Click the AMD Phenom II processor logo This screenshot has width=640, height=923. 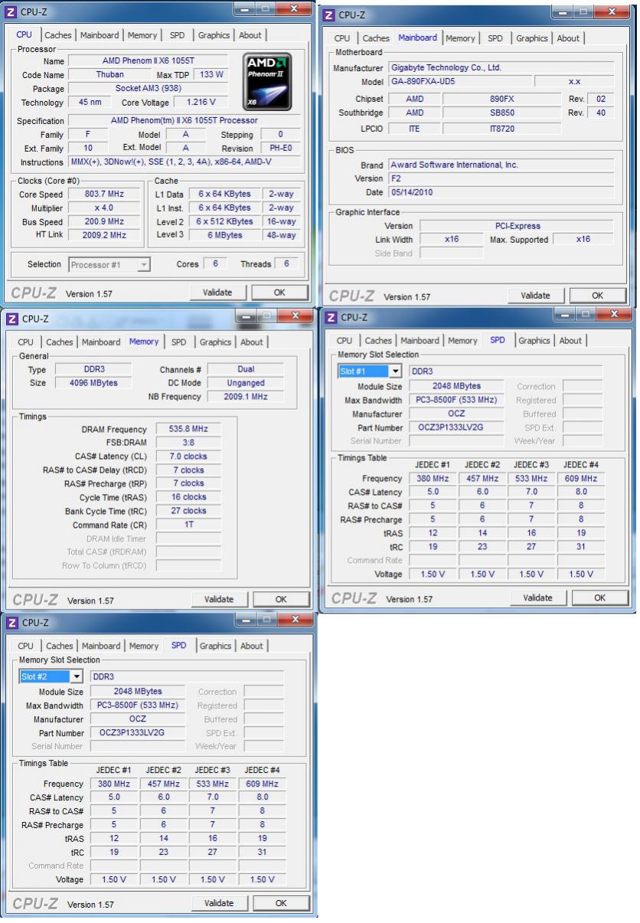269,80
